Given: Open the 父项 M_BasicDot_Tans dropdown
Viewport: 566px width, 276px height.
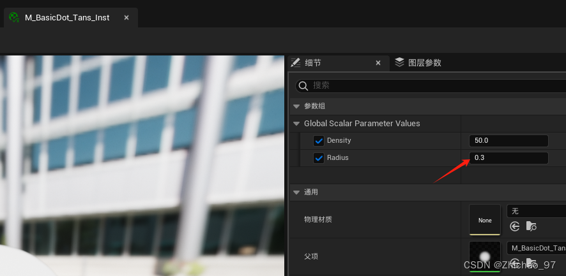Looking at the screenshot, I should 537,248.
